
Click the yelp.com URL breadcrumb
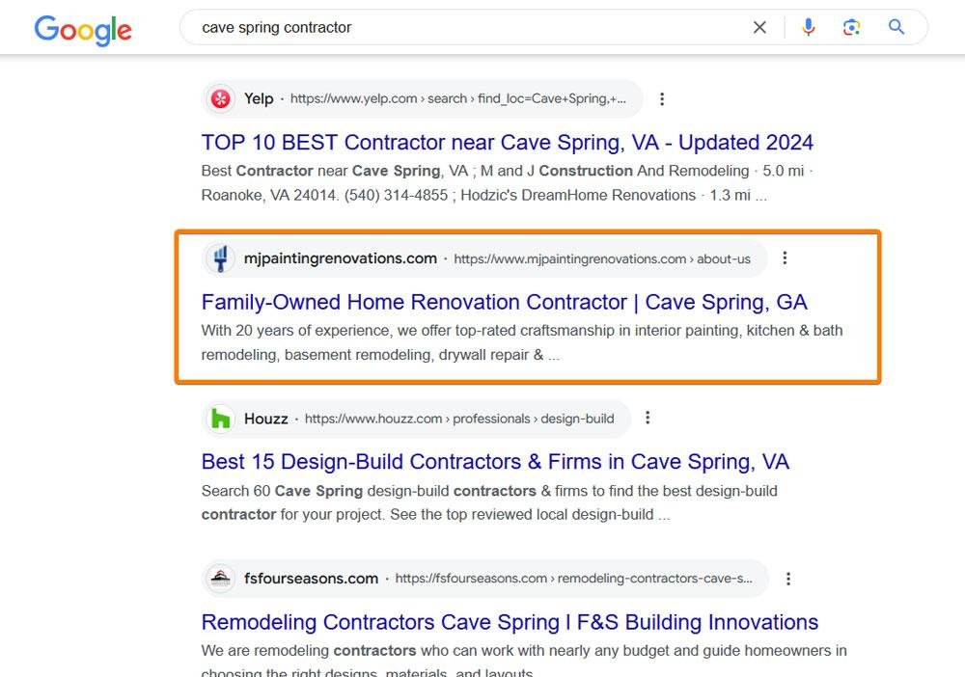click(458, 98)
